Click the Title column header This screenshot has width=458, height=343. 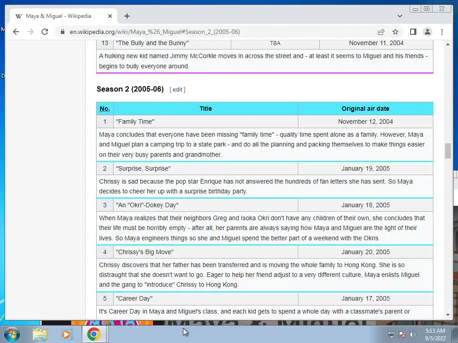[206, 109]
